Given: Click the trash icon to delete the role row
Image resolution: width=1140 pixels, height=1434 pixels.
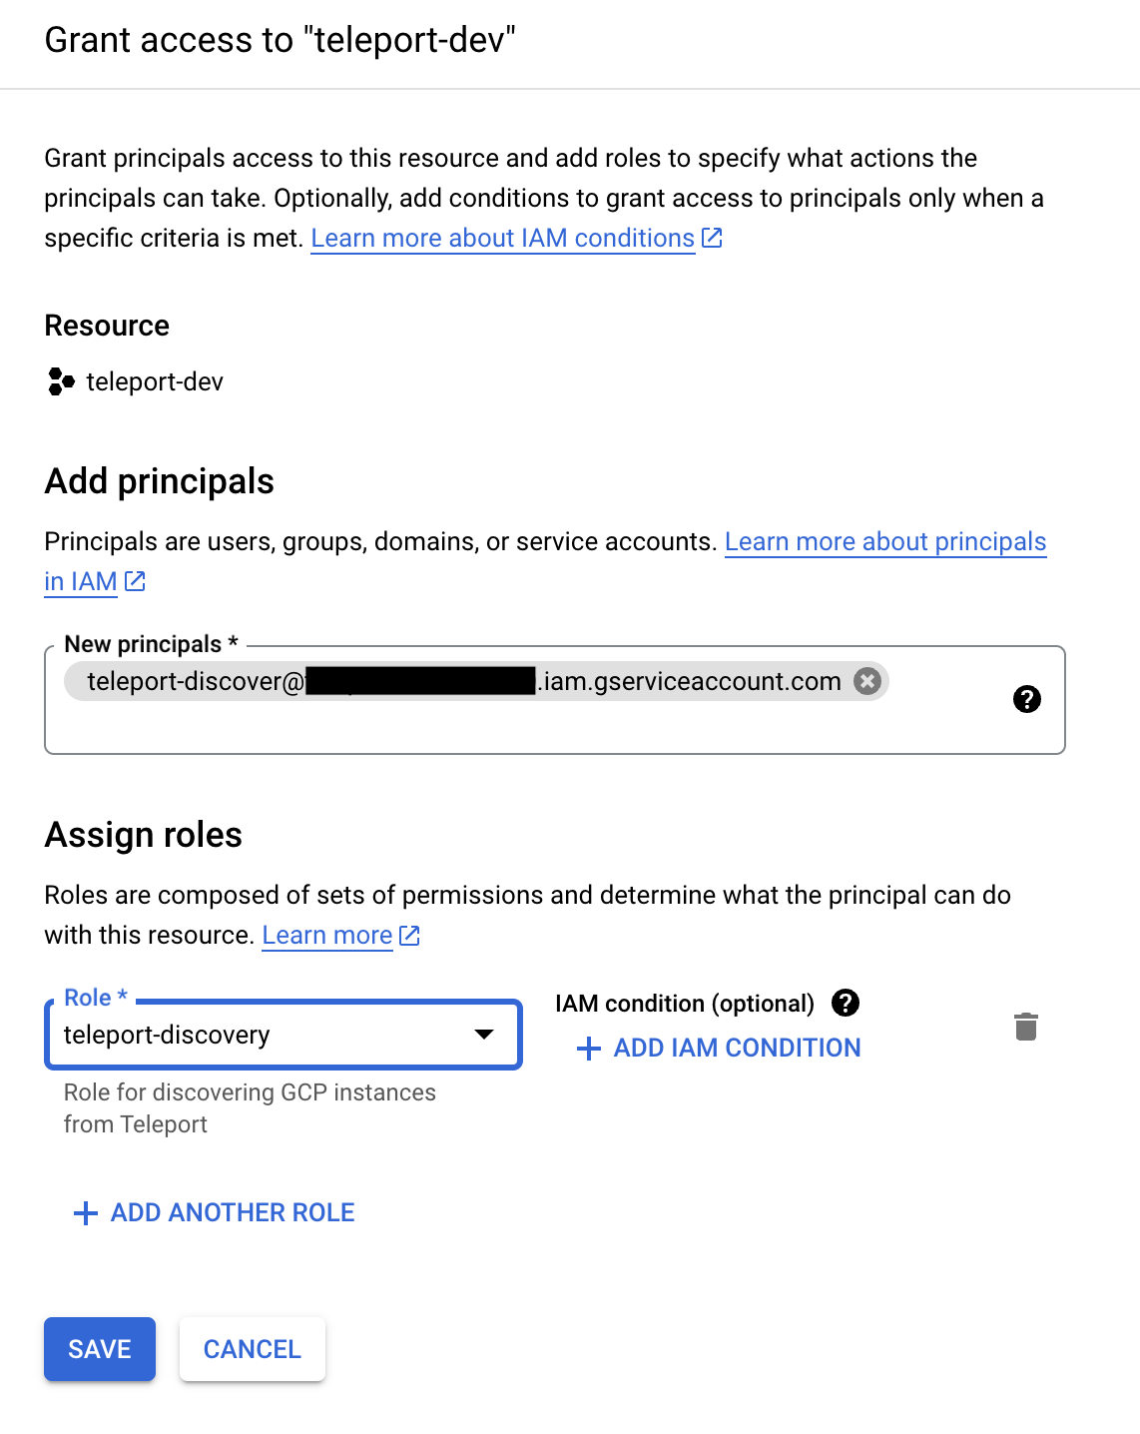Looking at the screenshot, I should click(1026, 1027).
